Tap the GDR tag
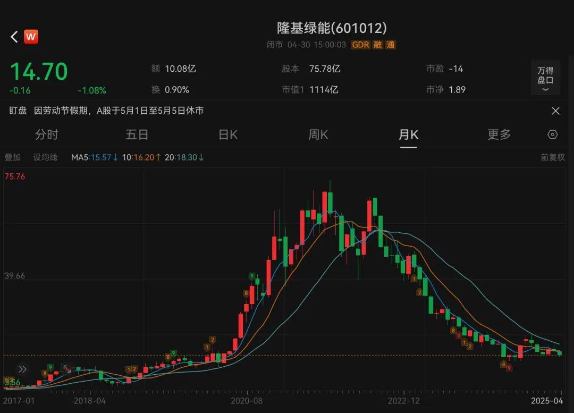Image resolution: width=574 pixels, height=413 pixels. 360,45
